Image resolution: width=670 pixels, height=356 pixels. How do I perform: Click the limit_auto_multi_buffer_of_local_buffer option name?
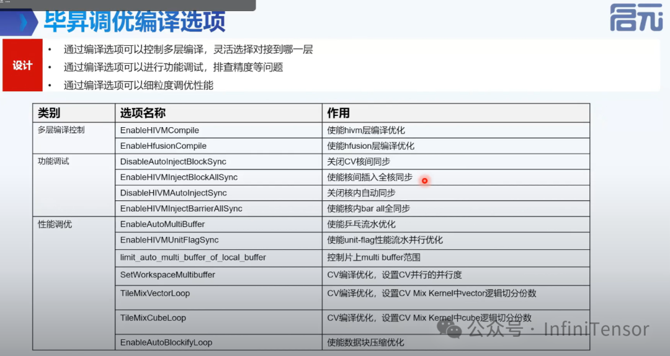coord(193,258)
